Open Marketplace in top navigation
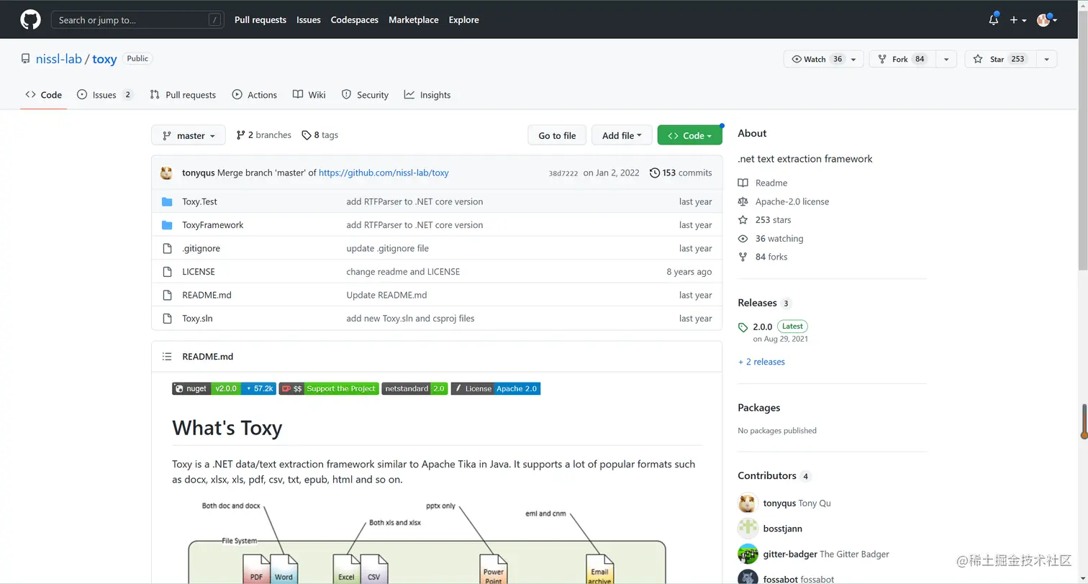The image size is (1088, 584). click(414, 20)
